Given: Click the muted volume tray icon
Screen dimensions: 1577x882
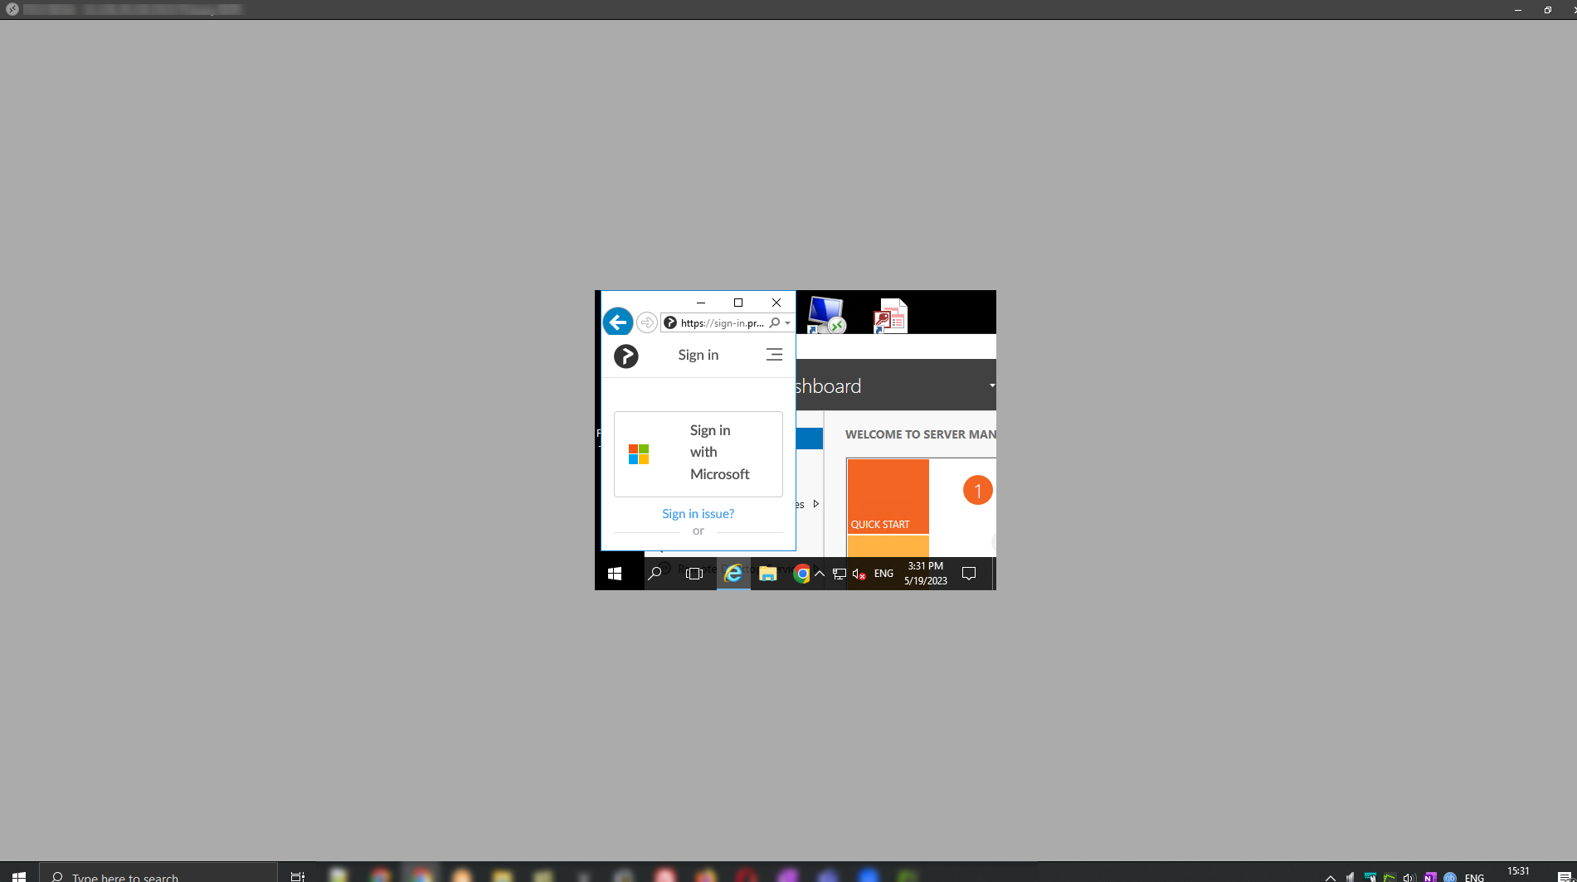Looking at the screenshot, I should (x=859, y=574).
